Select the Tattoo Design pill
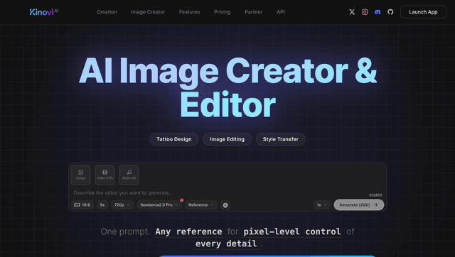The height and width of the screenshot is (257, 455). pos(173,139)
